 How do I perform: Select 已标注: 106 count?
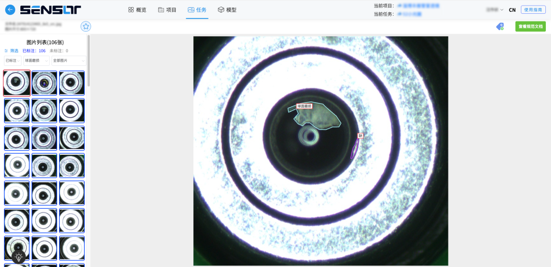coord(34,51)
